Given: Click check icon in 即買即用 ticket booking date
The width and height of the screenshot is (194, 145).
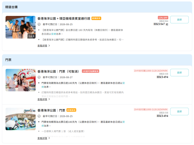Looking at the screenshot, I should pos(39,116).
